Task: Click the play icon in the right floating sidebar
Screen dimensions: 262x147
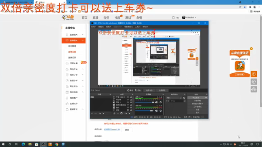Action: pos(253,74)
